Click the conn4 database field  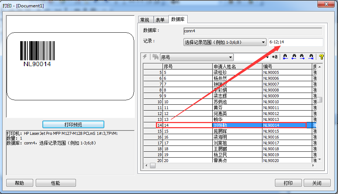(x=253, y=31)
